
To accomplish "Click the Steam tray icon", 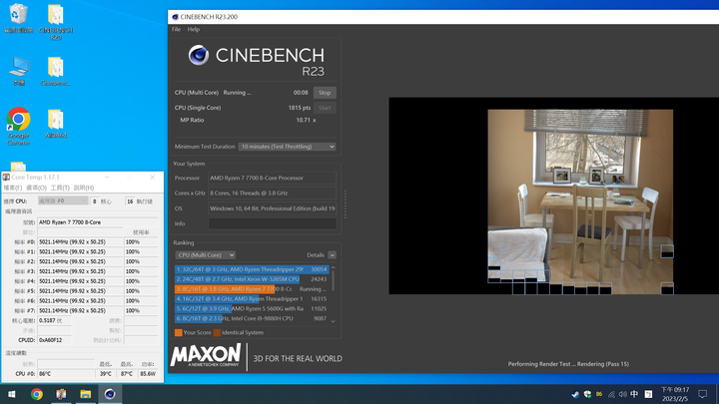I will 575,394.
